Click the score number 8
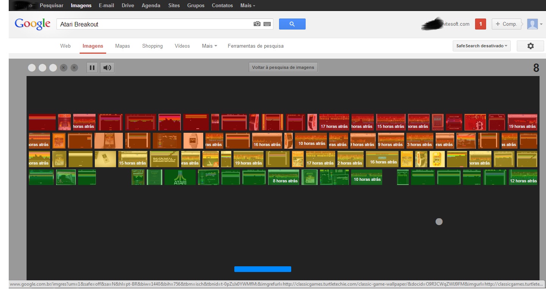 (x=536, y=68)
